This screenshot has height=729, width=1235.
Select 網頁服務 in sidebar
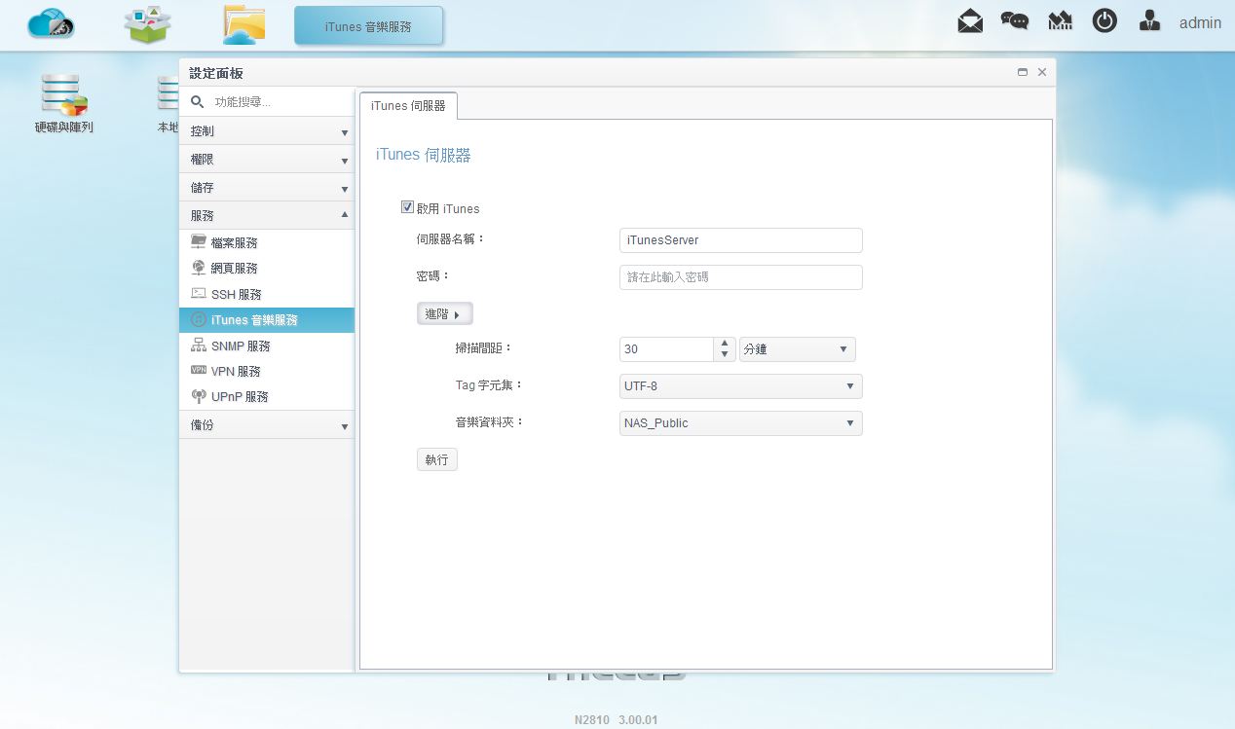click(x=267, y=268)
